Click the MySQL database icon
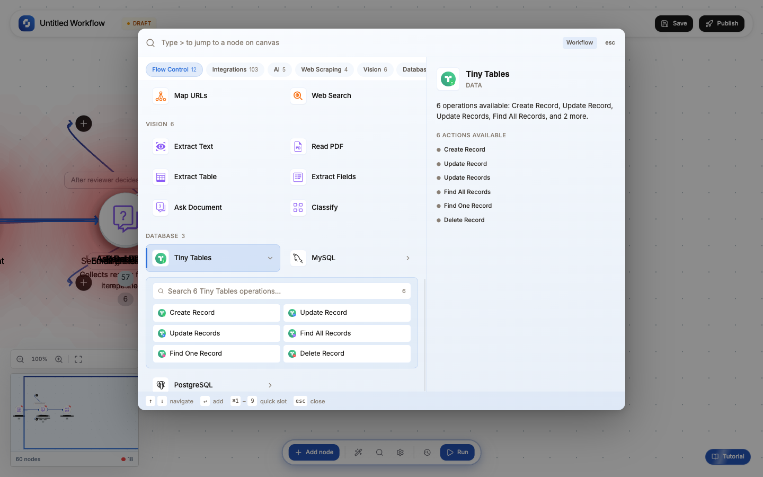The height and width of the screenshot is (477, 763). tap(298, 258)
